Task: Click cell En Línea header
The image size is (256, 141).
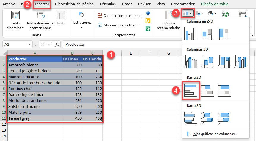Action: (x=72, y=59)
